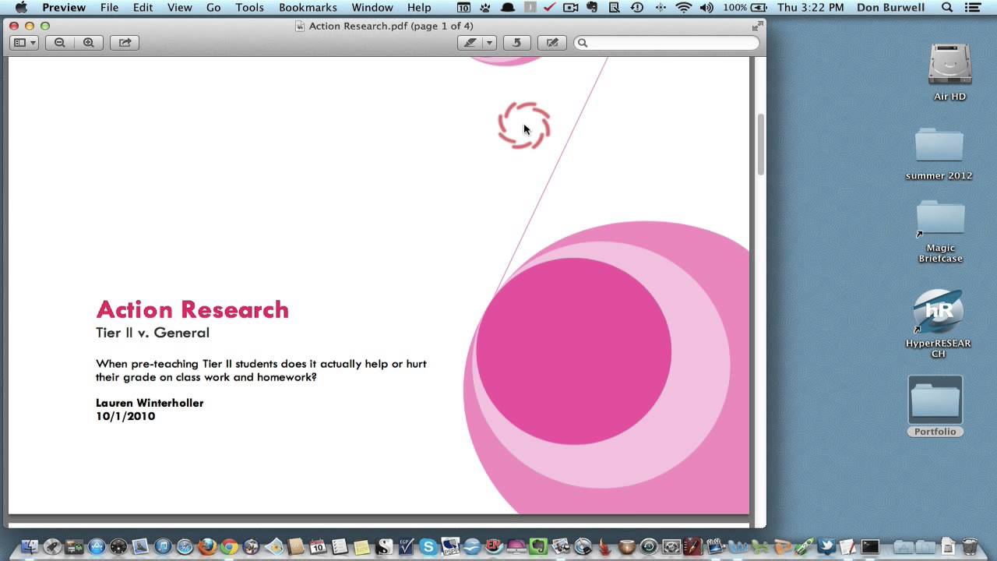997x561 pixels.
Task: Open the highlight color dropdown arrow
Action: tap(489, 43)
